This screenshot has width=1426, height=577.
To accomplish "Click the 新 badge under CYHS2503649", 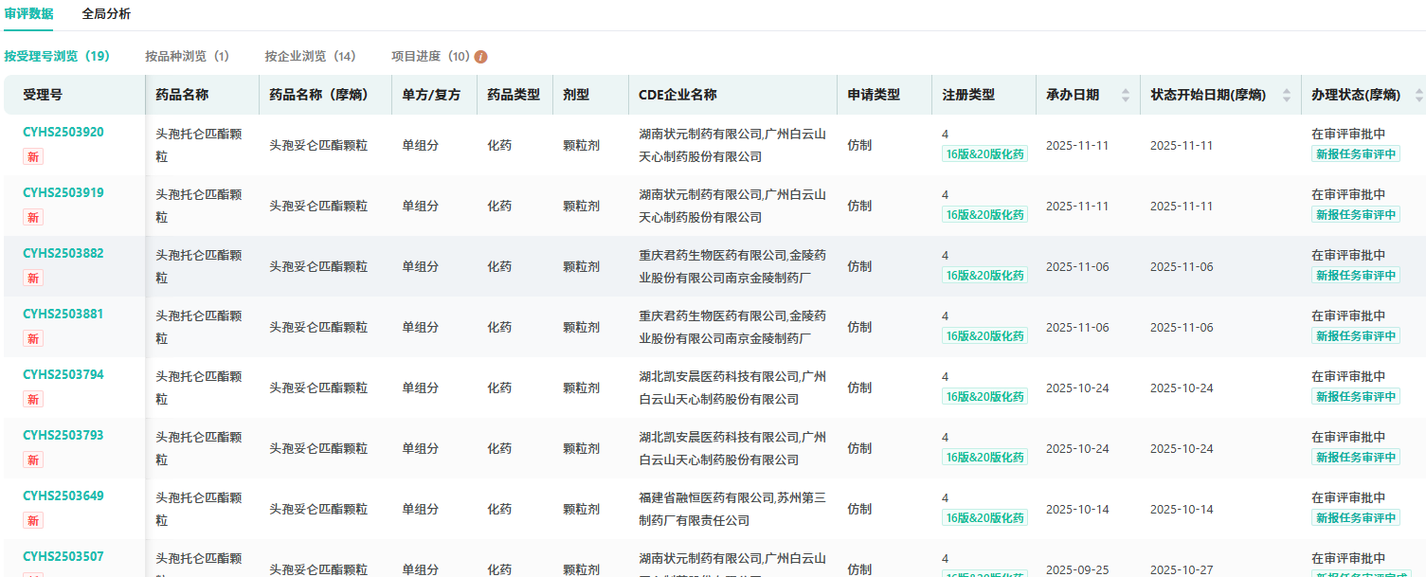I will 33,520.
